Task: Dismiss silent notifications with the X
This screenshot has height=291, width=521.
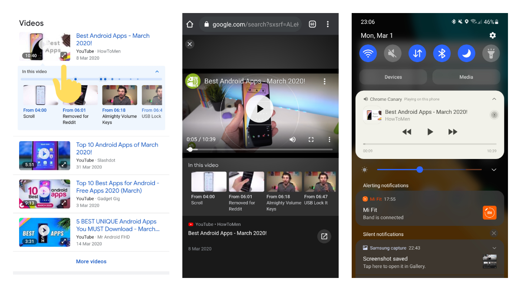Action: coord(494,233)
